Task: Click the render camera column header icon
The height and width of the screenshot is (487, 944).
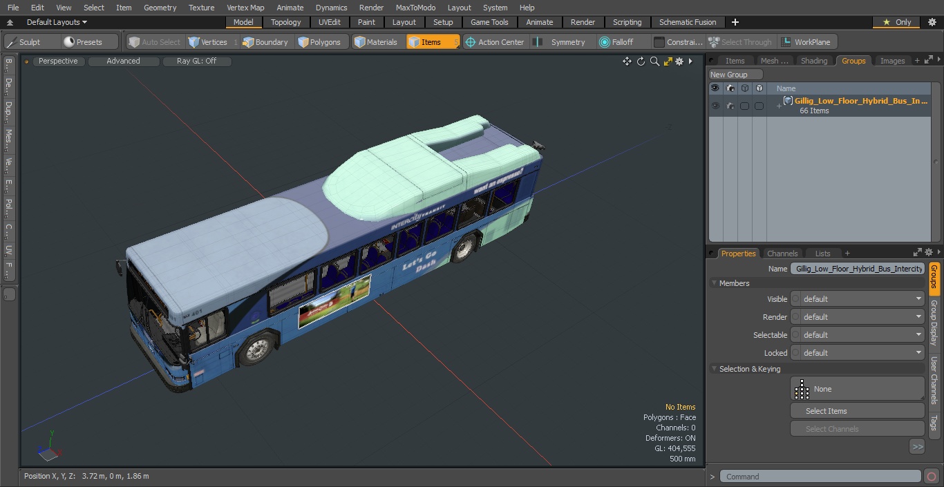Action: coord(730,88)
